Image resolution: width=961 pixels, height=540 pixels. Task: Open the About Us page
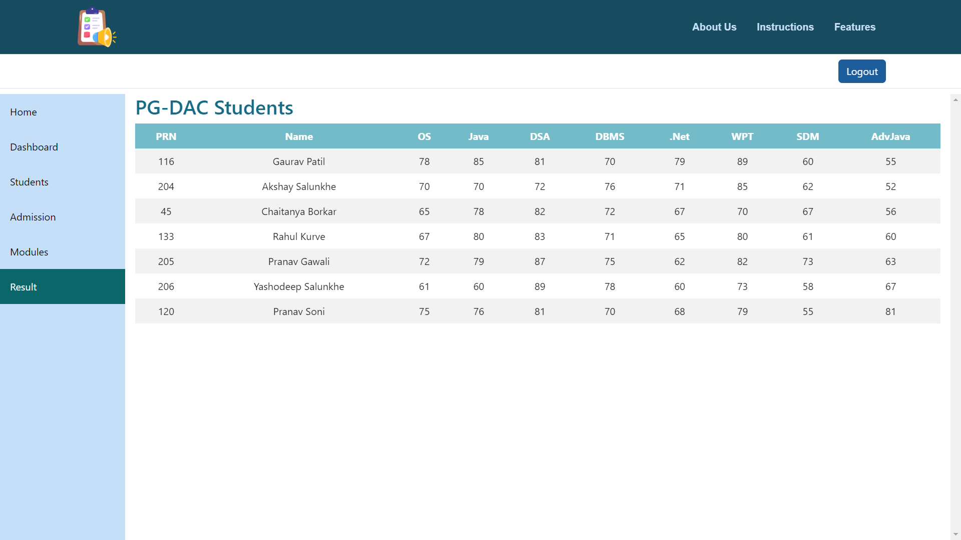(714, 27)
